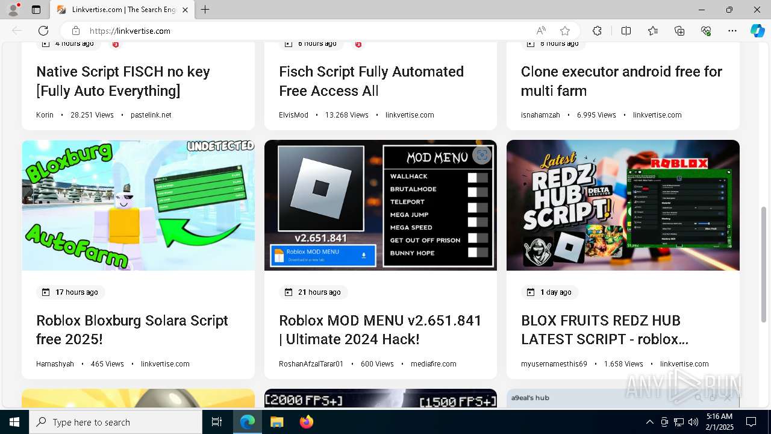Launch Firefox from taskbar
This screenshot has height=434, width=771.
pyautogui.click(x=307, y=422)
